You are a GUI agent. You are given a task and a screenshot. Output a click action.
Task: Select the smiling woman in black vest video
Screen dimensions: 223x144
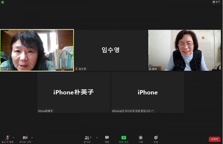click(x=184, y=50)
